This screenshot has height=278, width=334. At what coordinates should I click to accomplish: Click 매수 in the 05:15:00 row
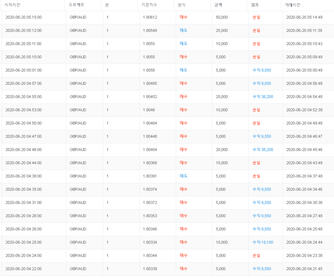point(183,17)
